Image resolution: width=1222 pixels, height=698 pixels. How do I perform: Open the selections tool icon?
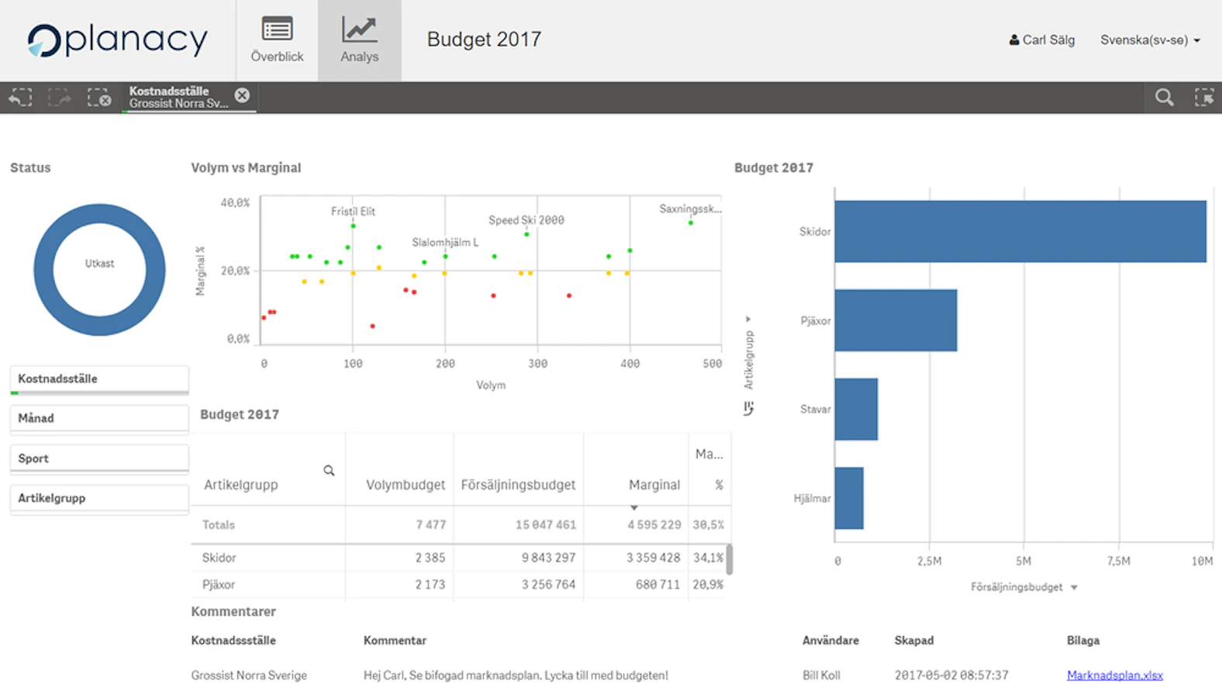(x=1204, y=97)
